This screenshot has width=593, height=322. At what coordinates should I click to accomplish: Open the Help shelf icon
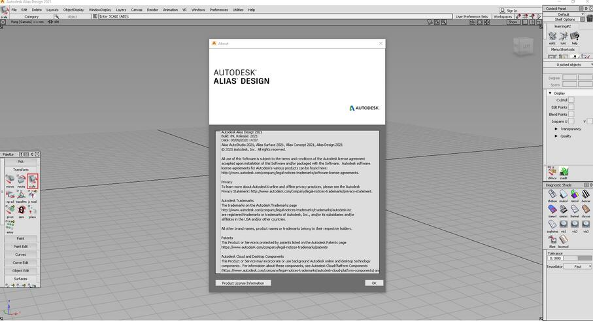click(x=575, y=38)
